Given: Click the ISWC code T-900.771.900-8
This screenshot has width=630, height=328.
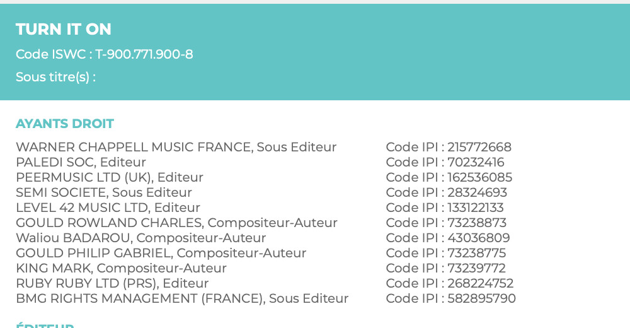Looking at the screenshot, I should [x=144, y=54].
